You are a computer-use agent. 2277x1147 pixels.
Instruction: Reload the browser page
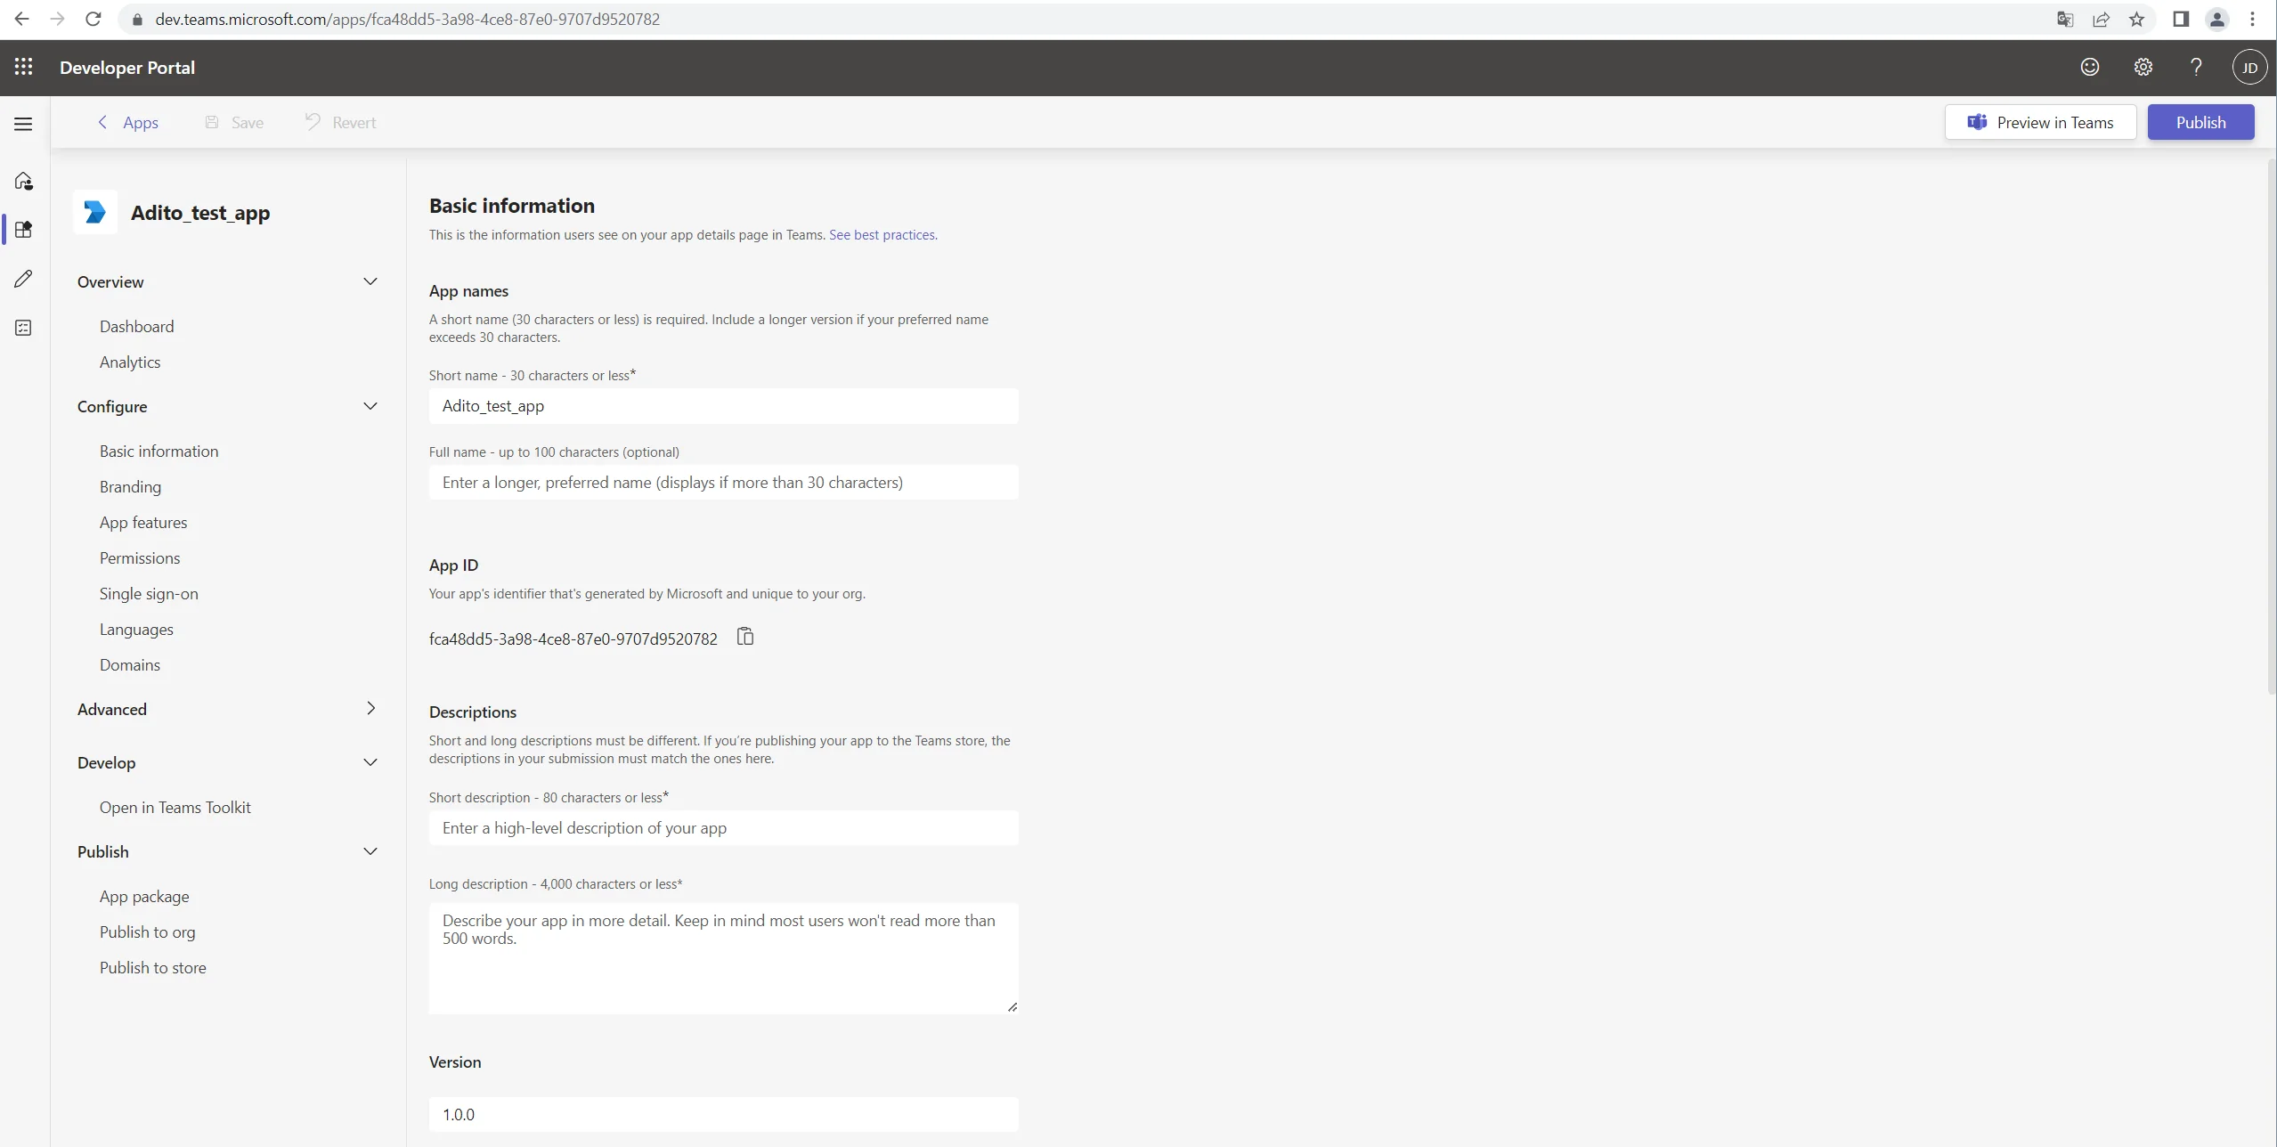pos(93,19)
